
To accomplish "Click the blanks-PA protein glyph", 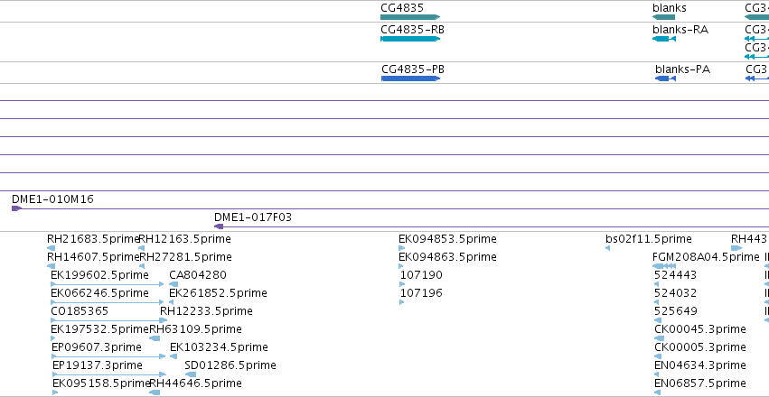I will point(665,78).
